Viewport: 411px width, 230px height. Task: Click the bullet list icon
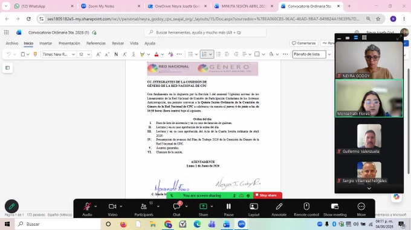pyautogui.click(x=190, y=54)
